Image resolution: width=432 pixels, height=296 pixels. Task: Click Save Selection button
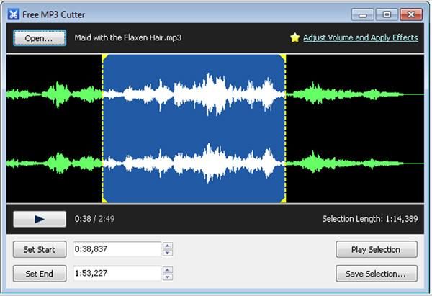point(377,274)
